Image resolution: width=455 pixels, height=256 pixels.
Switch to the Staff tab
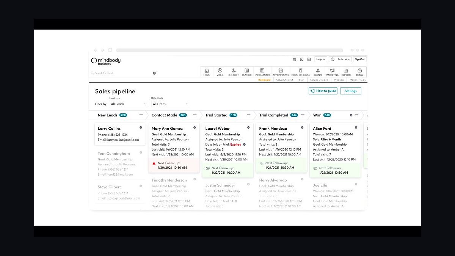coord(301,80)
